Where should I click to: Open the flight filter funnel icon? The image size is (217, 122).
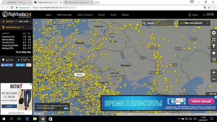[x=213, y=46]
